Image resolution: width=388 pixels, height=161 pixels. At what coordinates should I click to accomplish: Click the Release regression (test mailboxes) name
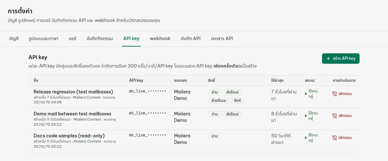(73, 91)
